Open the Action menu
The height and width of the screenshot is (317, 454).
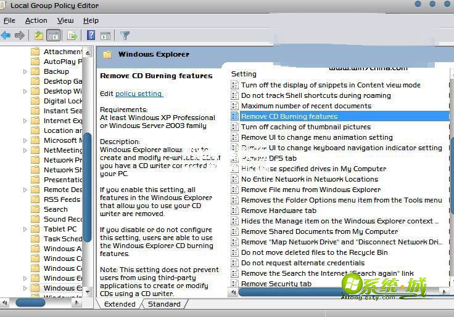point(36,20)
